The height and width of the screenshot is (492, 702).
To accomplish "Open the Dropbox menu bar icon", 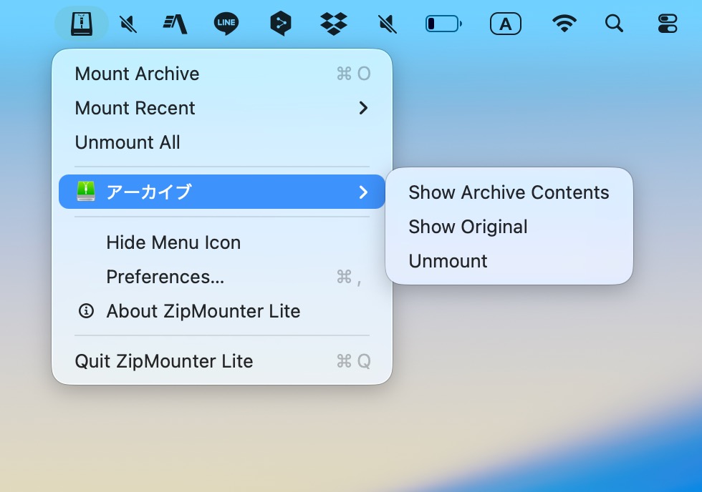I will [333, 24].
